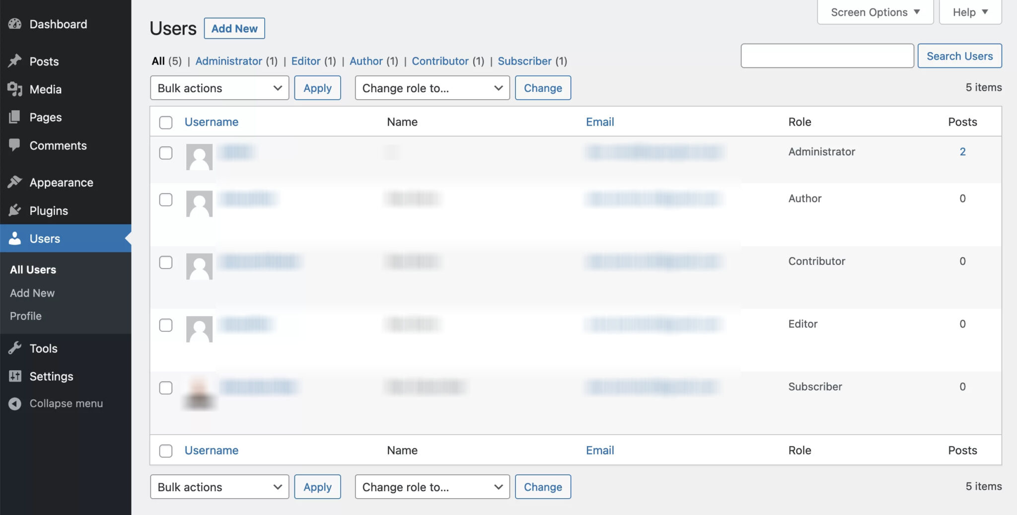Image resolution: width=1017 pixels, height=515 pixels.
Task: Click the Contributor user's avatar
Action: click(199, 266)
